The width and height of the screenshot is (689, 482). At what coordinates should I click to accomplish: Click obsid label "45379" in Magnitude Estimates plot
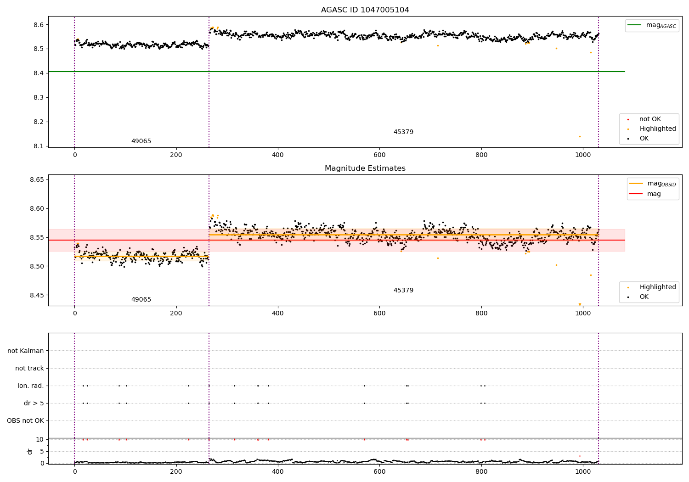coord(403,291)
